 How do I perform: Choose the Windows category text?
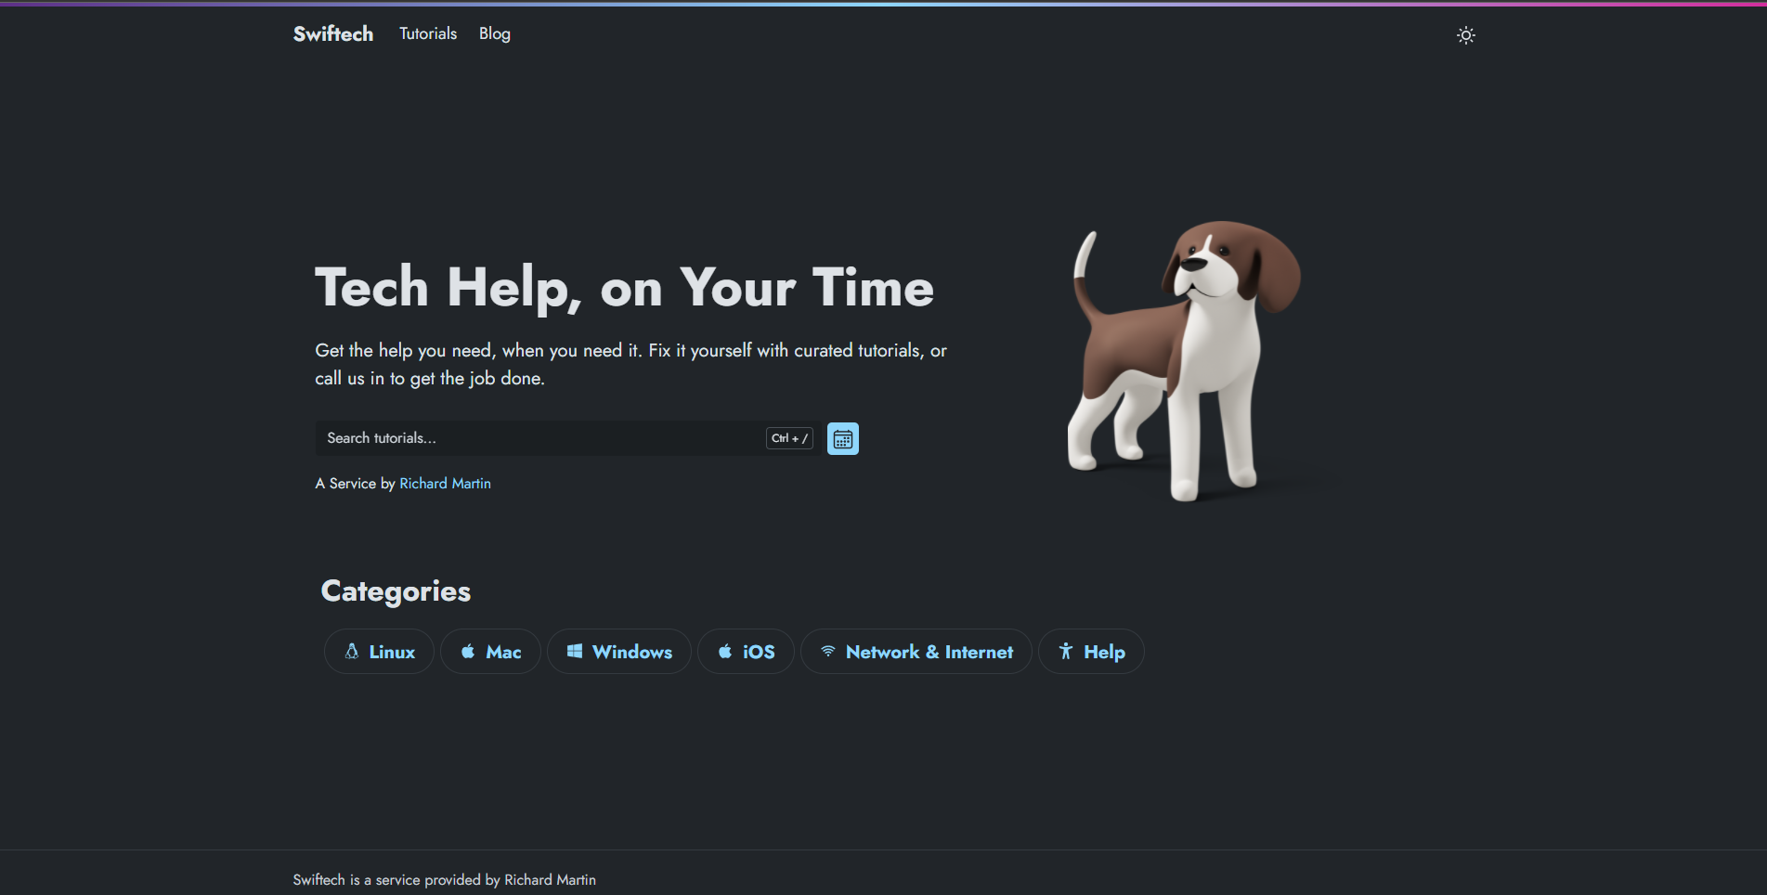(631, 652)
